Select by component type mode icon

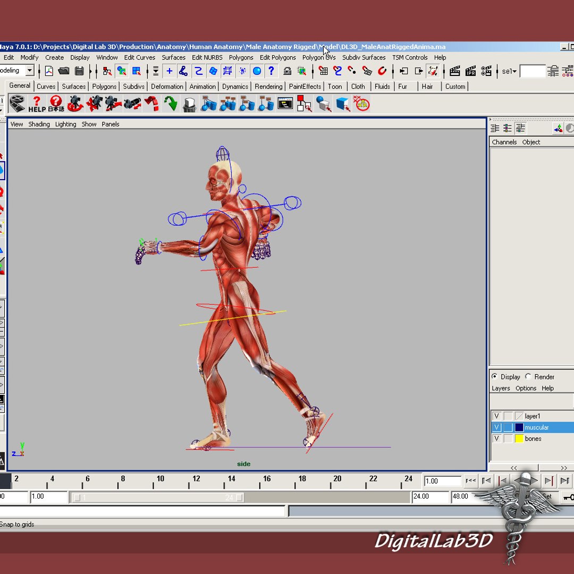[x=137, y=71]
